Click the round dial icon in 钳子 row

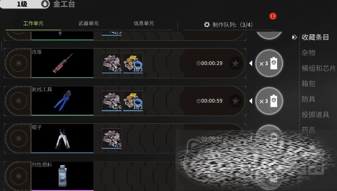[x=19, y=139]
